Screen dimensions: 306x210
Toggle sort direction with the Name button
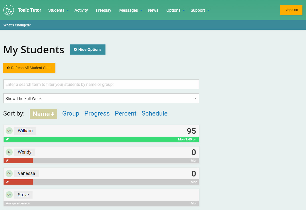click(x=43, y=114)
